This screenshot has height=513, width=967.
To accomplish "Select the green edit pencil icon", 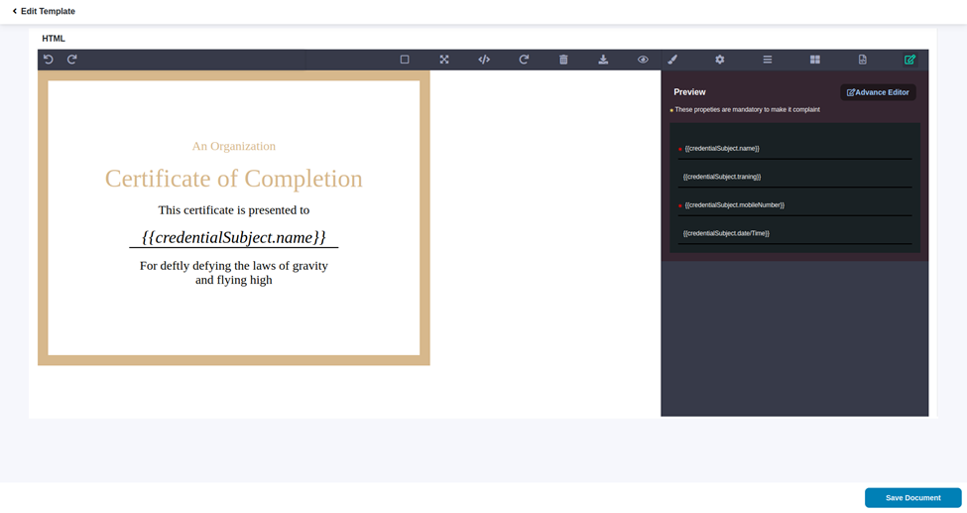I will [x=909, y=60].
